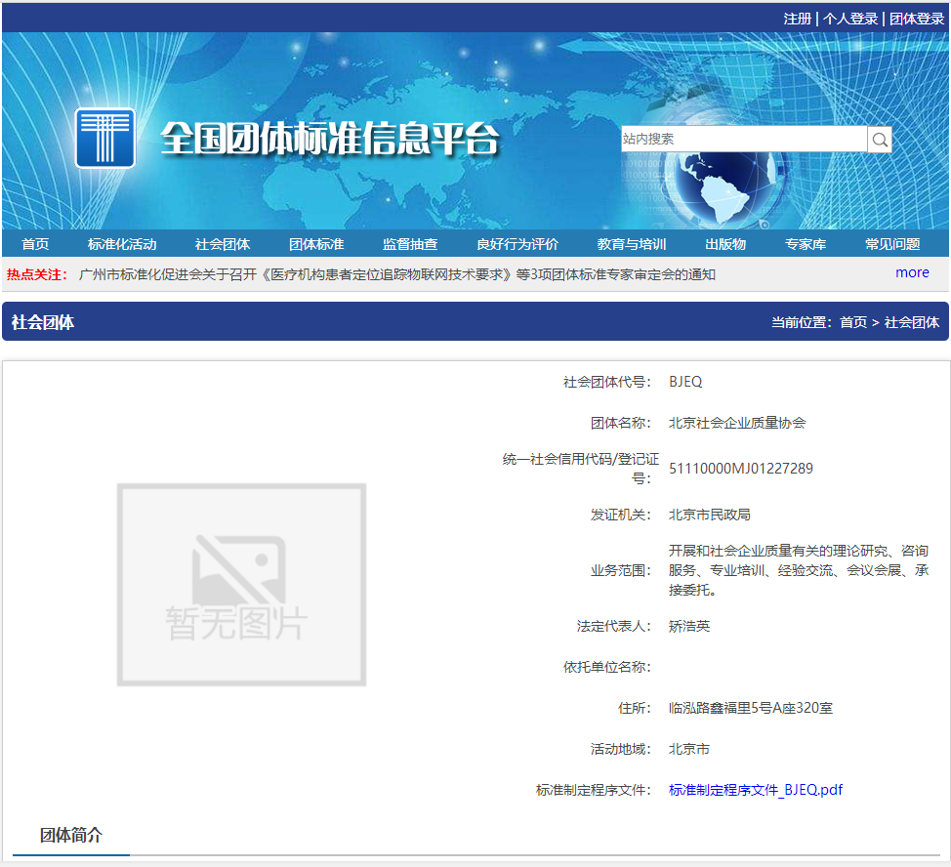This screenshot has width=951, height=867.
Task: Download 标准制定程序文件_BJEQ.pdf
Action: (756, 790)
